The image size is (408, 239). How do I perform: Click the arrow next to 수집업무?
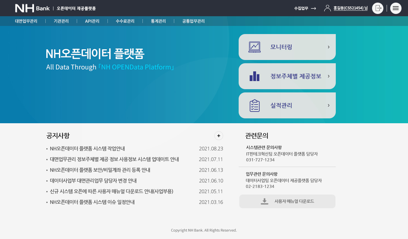(313, 8)
